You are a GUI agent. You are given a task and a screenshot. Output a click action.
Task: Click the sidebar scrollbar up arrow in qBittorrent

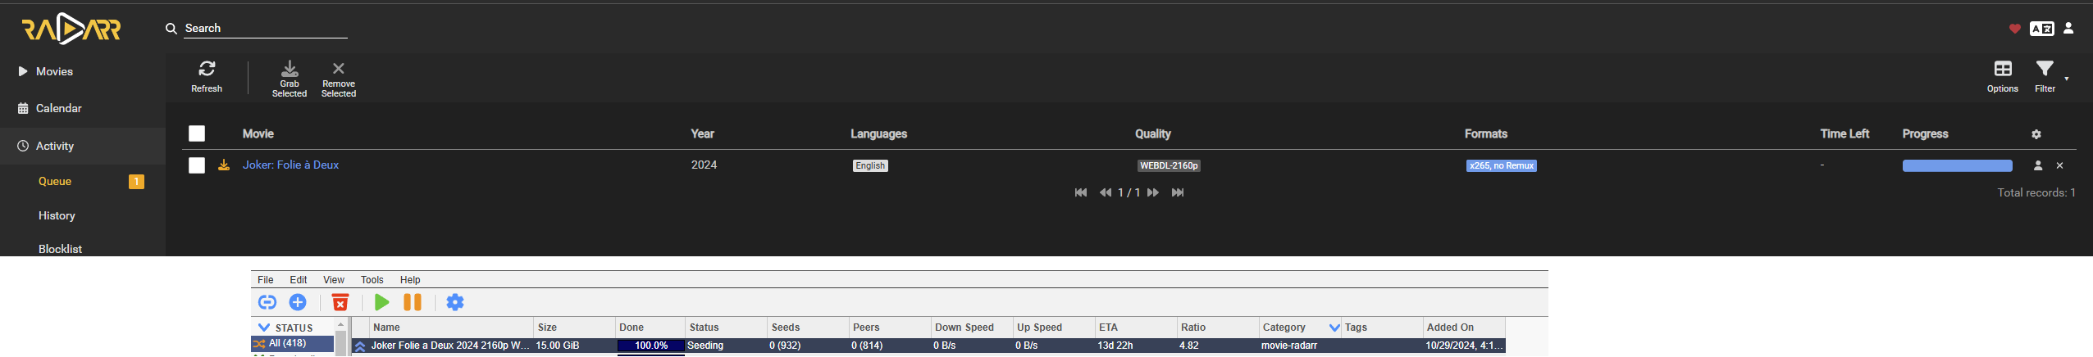click(x=340, y=325)
